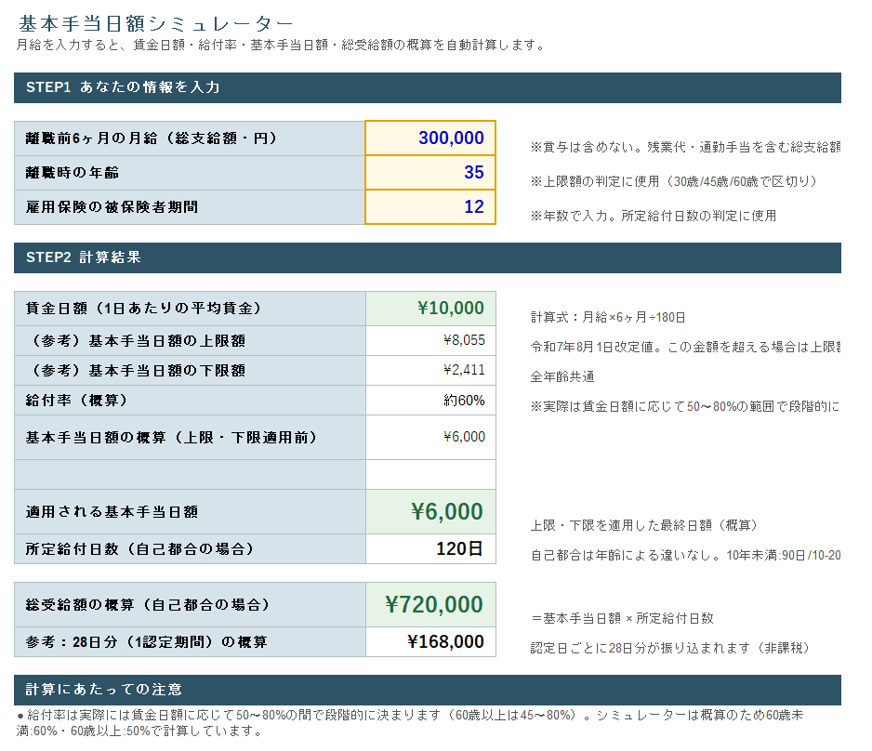
Task: Click the formula note 月給×6ヶ月÷180日
Action: pos(608,318)
